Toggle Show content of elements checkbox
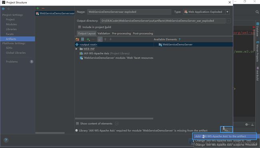260x148 pixels. 78,123
